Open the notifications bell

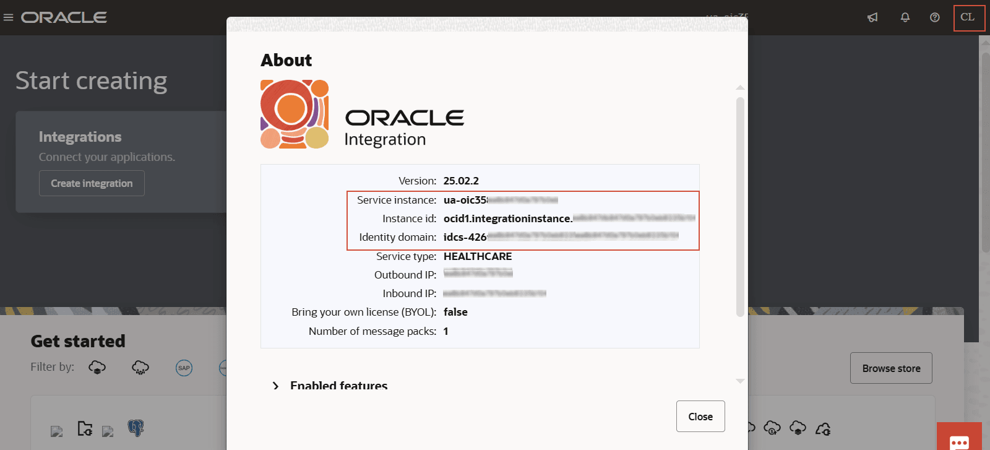(x=905, y=17)
